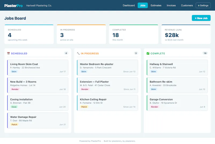This screenshot has height=144, width=215.
Task: Open the Bathroom Re-skim job card
Action: [x=177, y=85]
